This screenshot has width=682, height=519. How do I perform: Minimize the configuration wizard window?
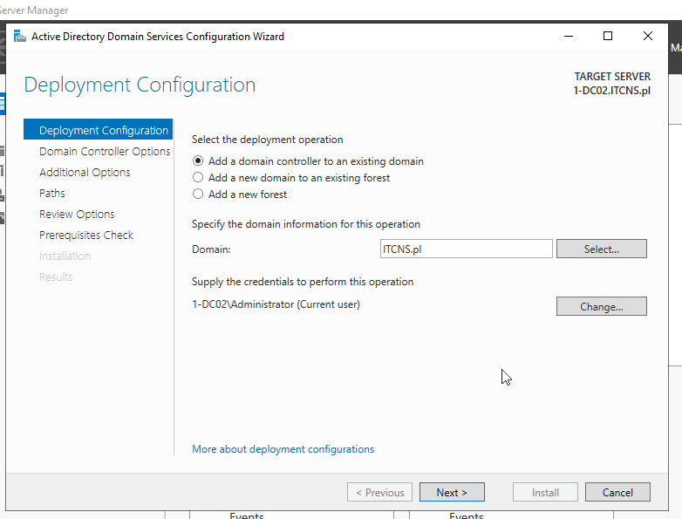point(569,37)
